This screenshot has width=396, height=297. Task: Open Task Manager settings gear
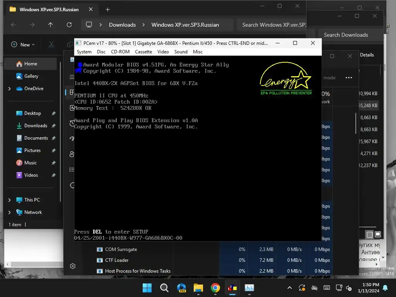point(73,266)
